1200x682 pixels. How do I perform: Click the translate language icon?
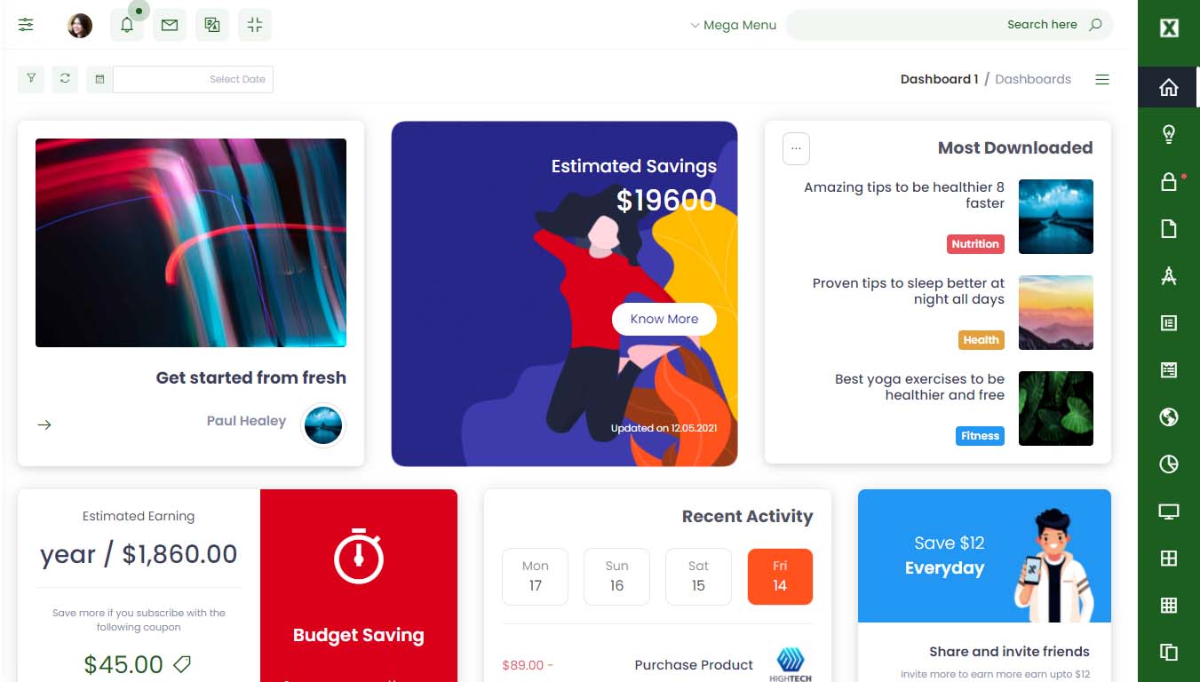coord(212,25)
